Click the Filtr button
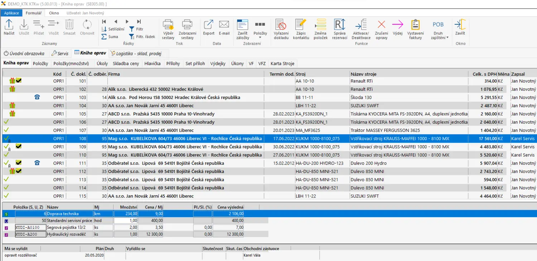 [x=136, y=29]
